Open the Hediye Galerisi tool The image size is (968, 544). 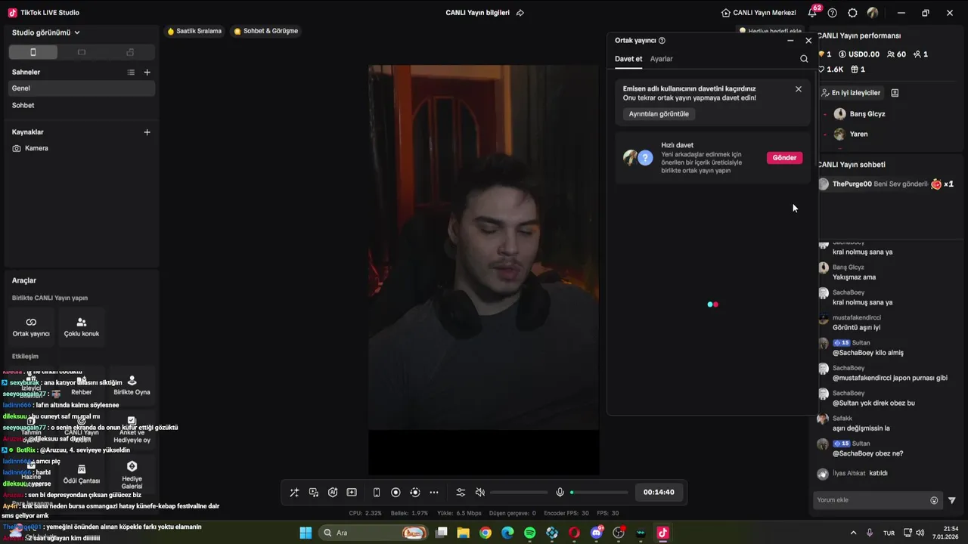tap(132, 474)
